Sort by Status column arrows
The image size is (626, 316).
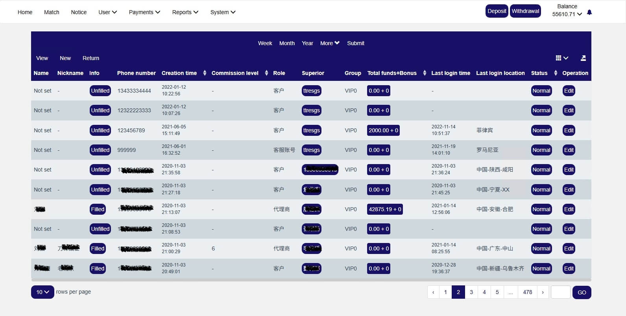pos(556,73)
